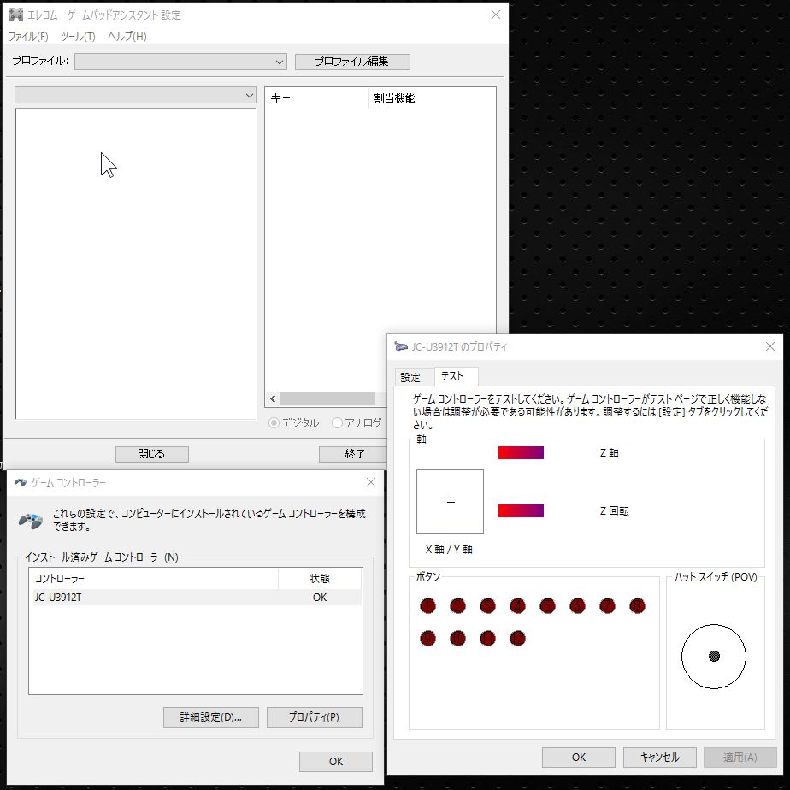Close the Game Controllers window
The image size is (790, 790).
pos(371,482)
